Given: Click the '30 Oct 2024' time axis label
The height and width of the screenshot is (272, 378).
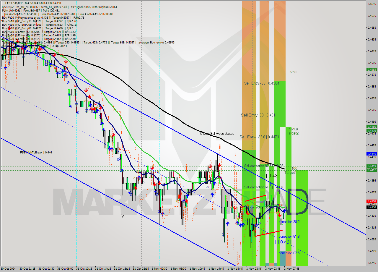Looking at the screenshot, I should [9, 269].
